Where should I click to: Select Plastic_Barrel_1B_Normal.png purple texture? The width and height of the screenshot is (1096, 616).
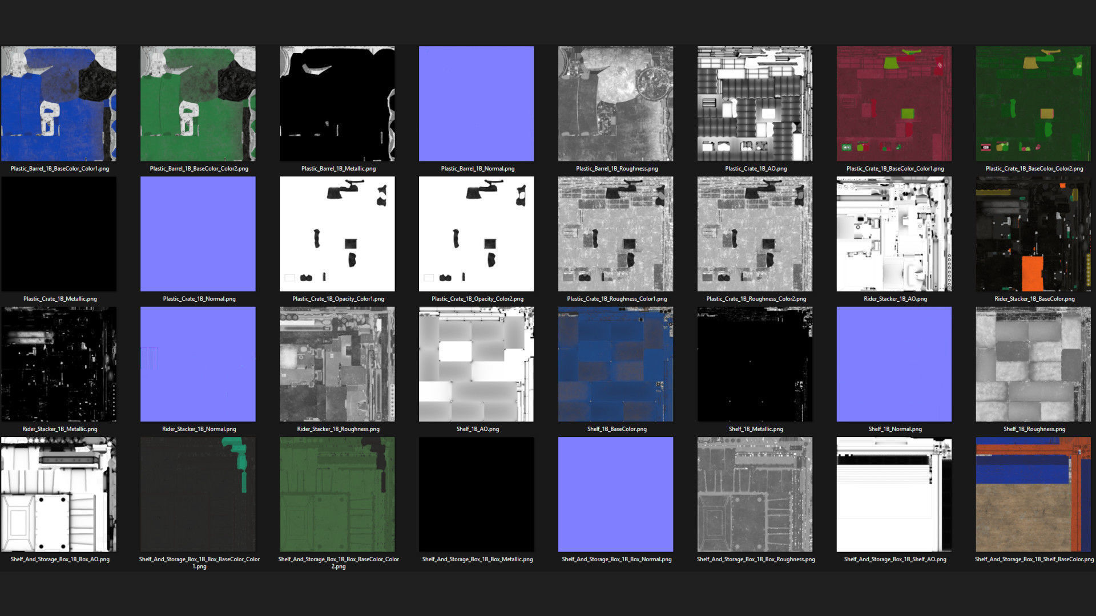point(477,103)
